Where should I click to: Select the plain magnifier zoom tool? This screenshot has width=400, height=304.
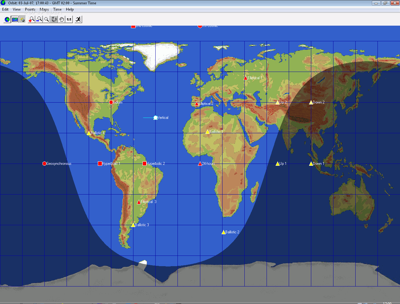tap(47, 19)
